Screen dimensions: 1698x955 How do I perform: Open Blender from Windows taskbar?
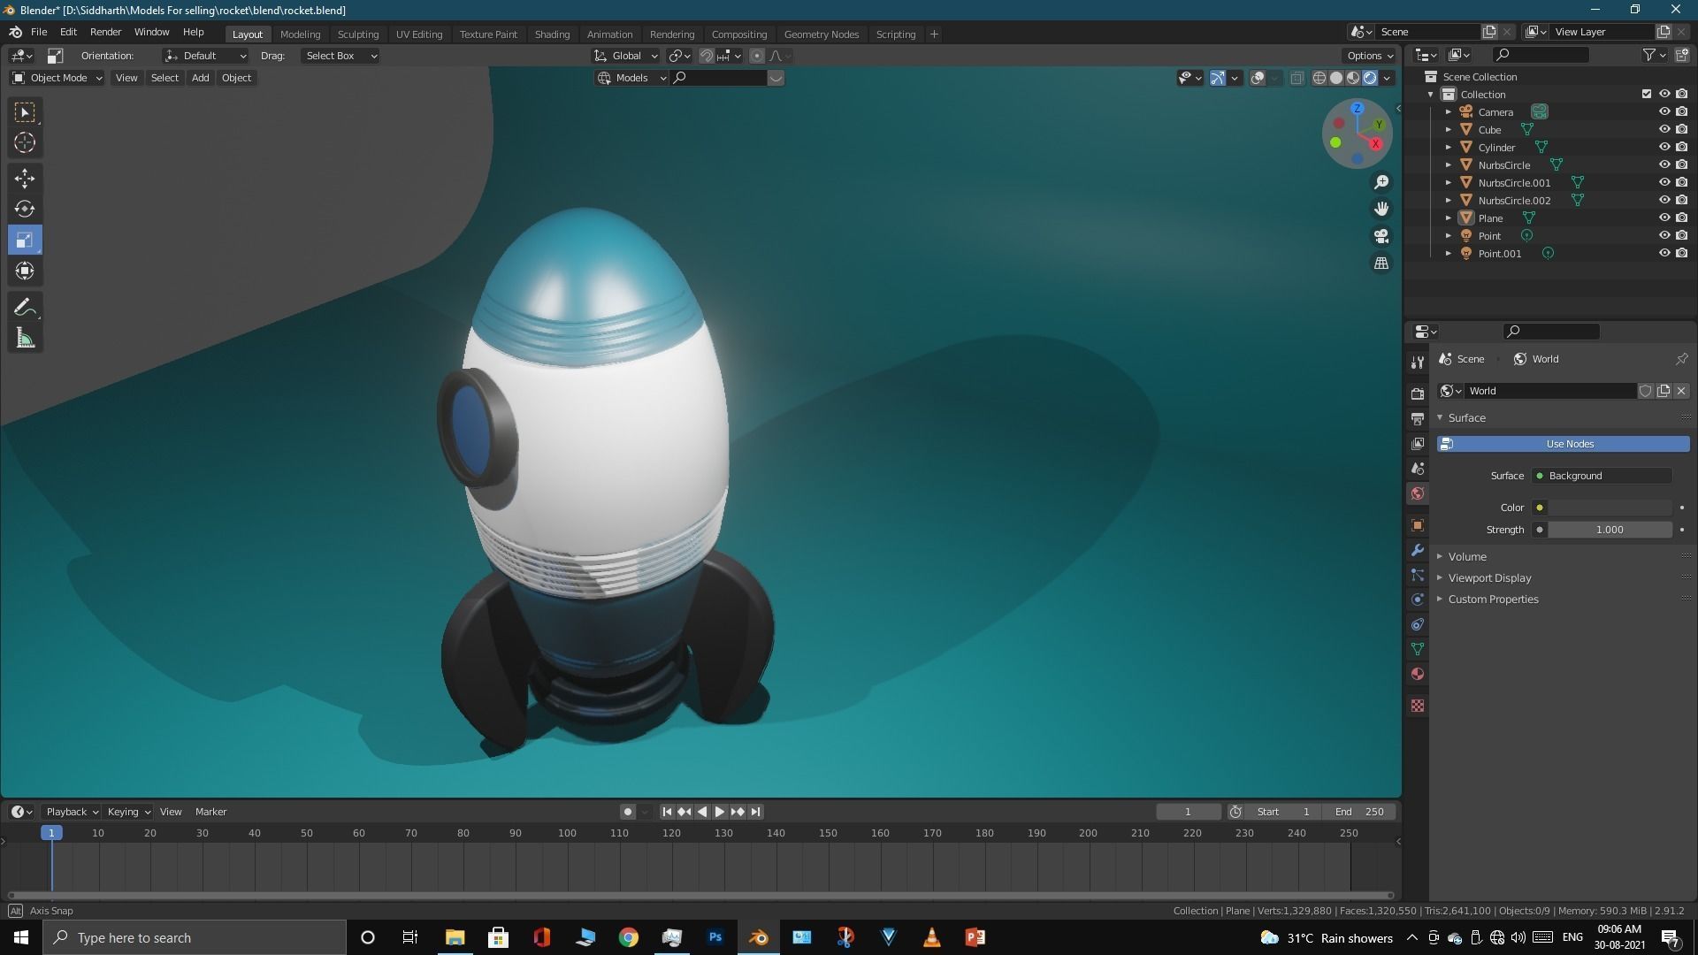point(759,937)
